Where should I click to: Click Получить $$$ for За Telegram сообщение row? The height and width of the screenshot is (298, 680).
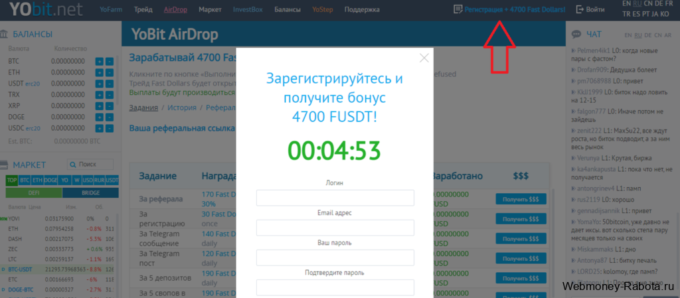click(x=521, y=239)
